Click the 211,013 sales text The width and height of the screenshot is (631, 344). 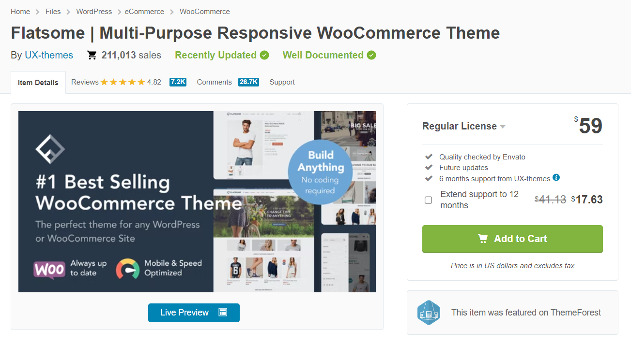click(x=131, y=55)
